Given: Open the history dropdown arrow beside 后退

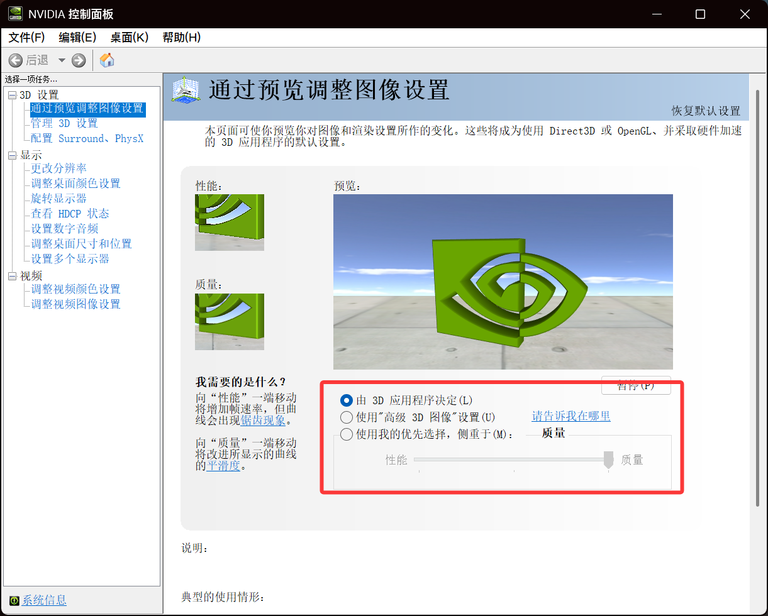Looking at the screenshot, I should tap(62, 60).
